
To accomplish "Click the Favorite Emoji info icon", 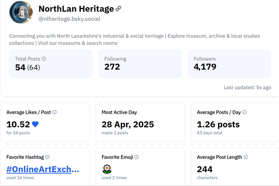I will [137, 157].
